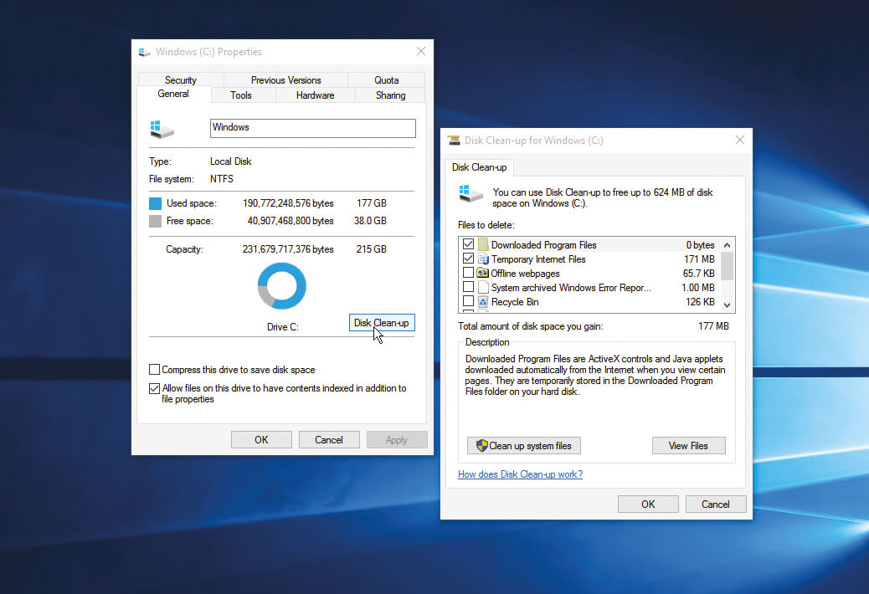This screenshot has width=869, height=594.
Task: Click the drive icon in Disk Clean-up dialog
Action: coord(470,193)
